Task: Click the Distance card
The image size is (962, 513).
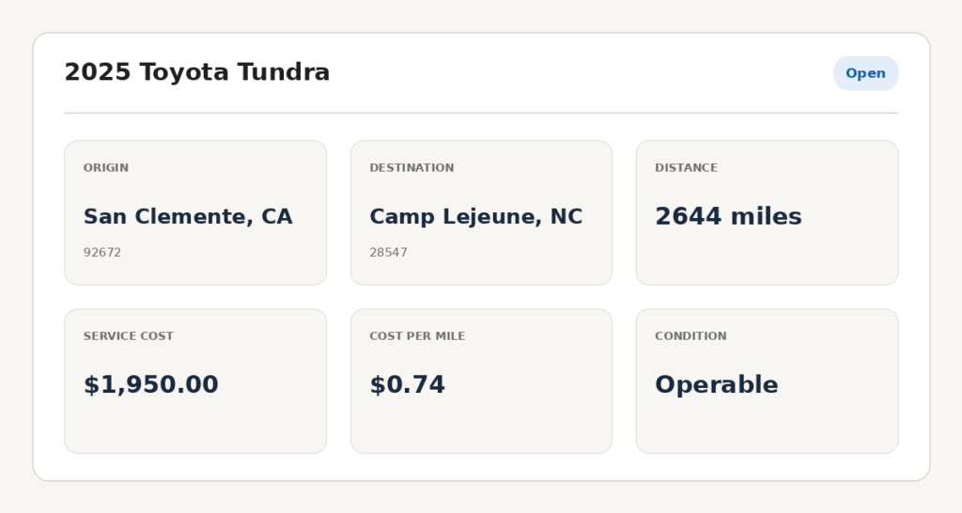Action: (767, 213)
